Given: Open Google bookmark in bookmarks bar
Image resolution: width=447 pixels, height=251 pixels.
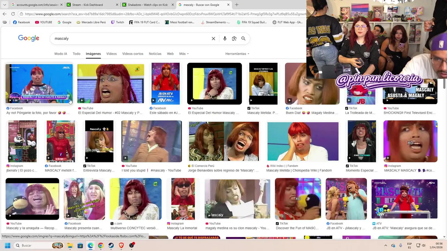Looking at the screenshot, I should click(64, 22).
